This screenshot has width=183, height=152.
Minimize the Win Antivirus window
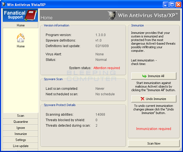tap(166, 5)
